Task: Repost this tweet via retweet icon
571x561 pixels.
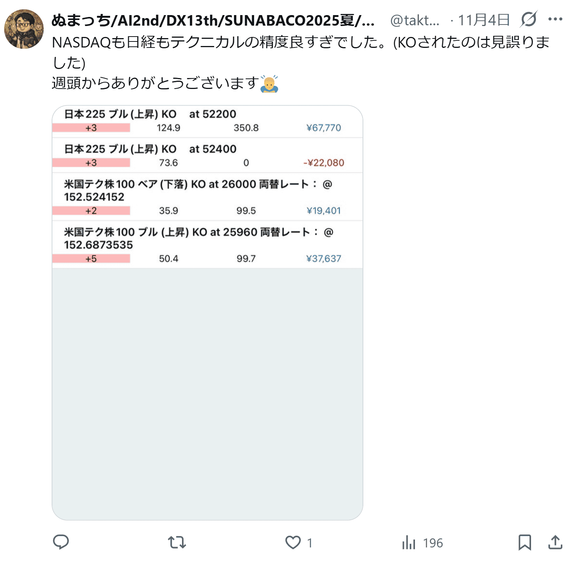Action: coord(177,543)
